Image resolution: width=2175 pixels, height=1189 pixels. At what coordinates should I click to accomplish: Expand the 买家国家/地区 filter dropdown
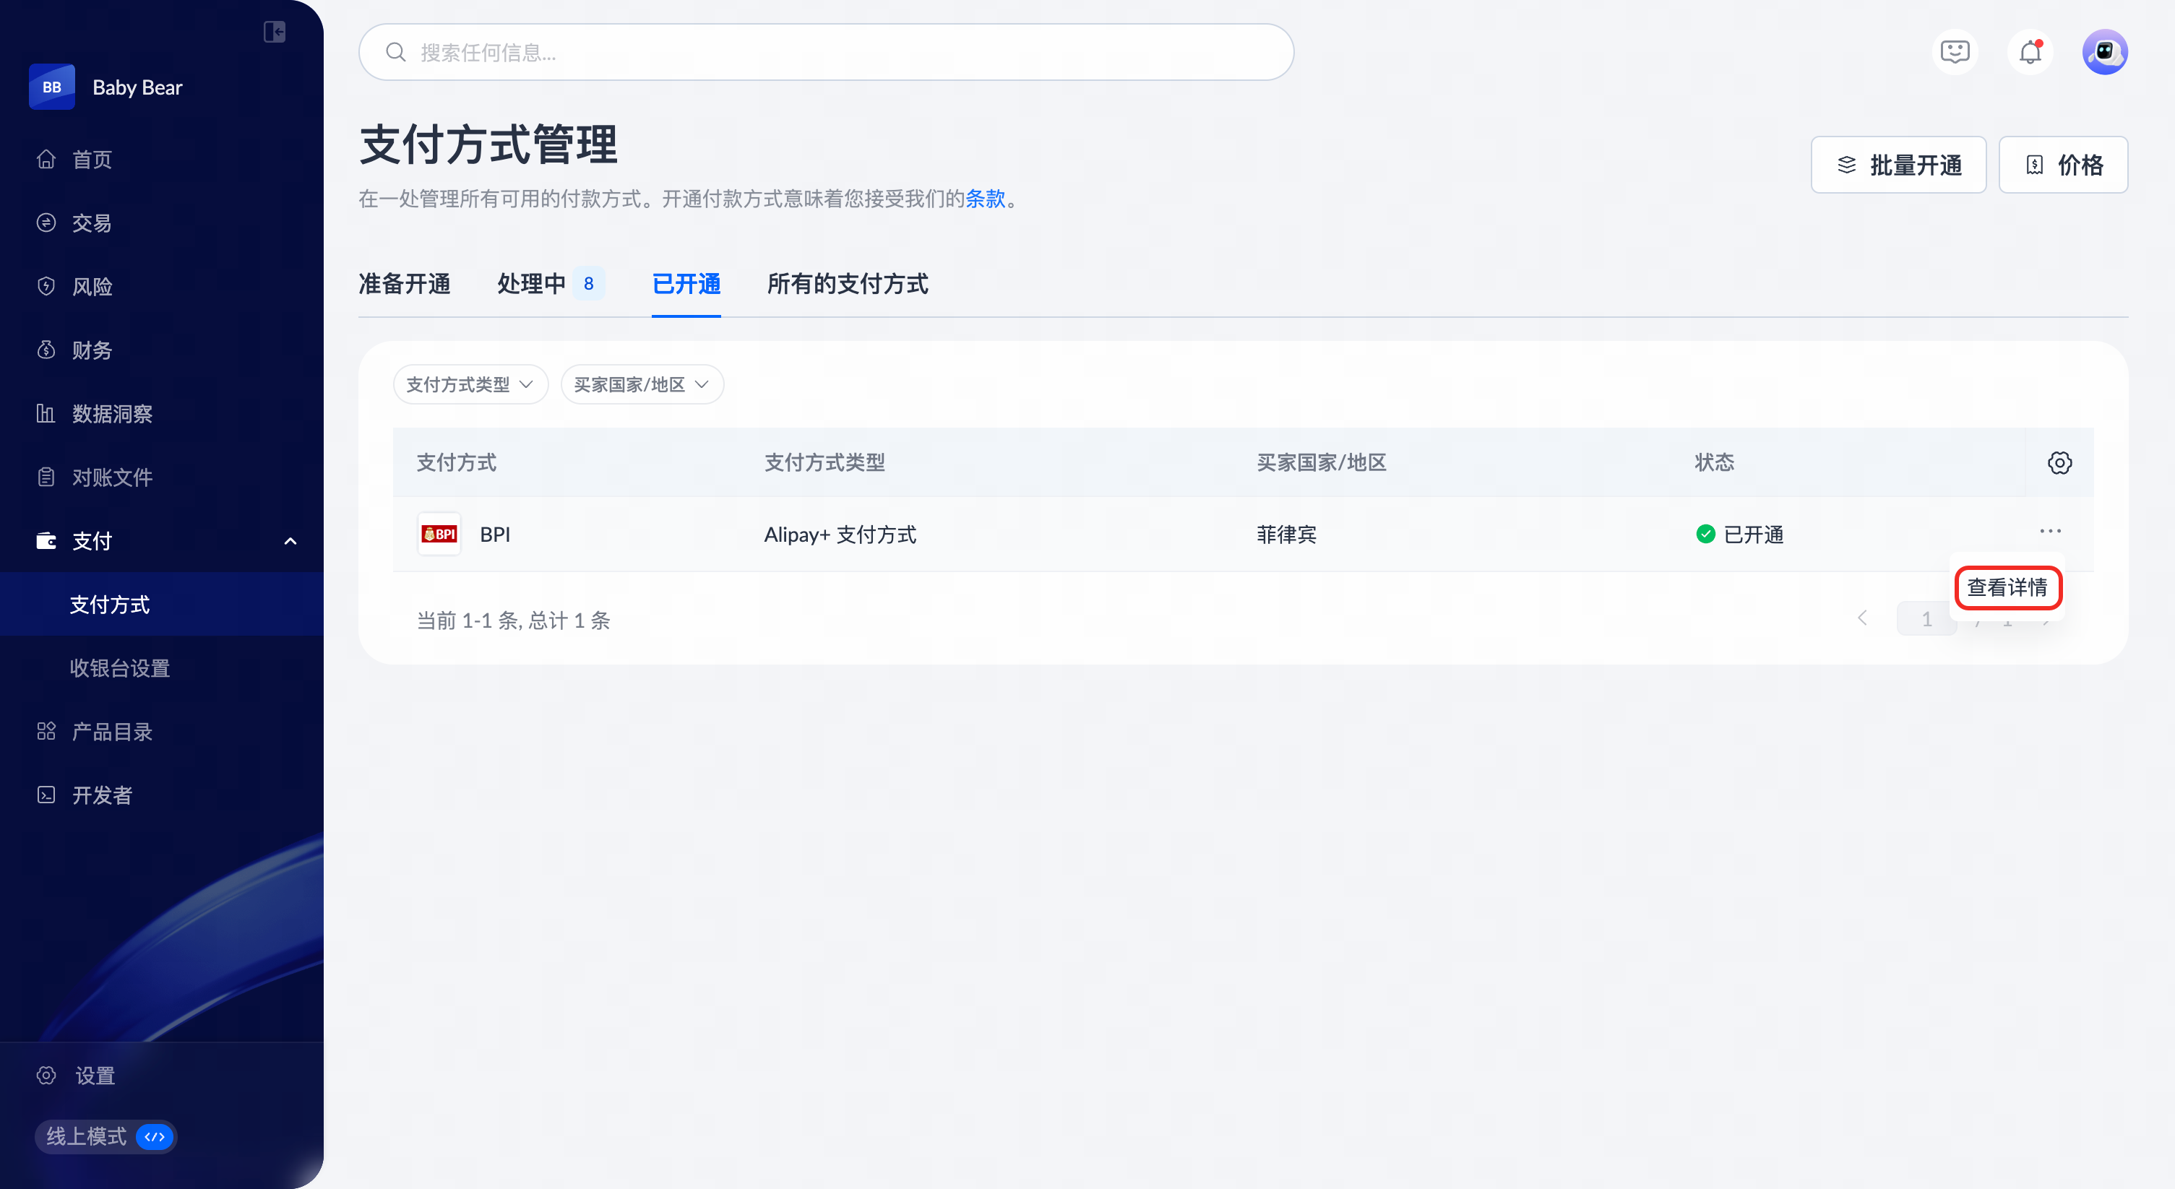coord(642,385)
